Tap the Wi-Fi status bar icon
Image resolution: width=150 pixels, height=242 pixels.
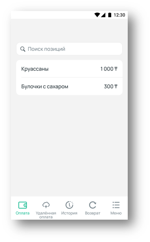coord(97,15)
